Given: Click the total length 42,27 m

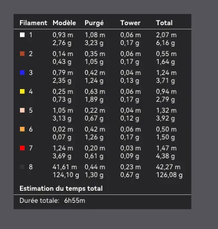Looking at the screenshot, I should pos(168,167).
